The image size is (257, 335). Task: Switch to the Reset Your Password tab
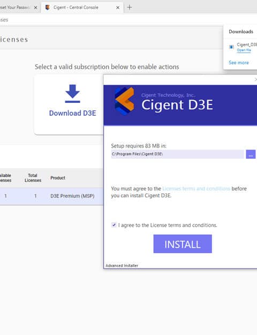coord(15,8)
